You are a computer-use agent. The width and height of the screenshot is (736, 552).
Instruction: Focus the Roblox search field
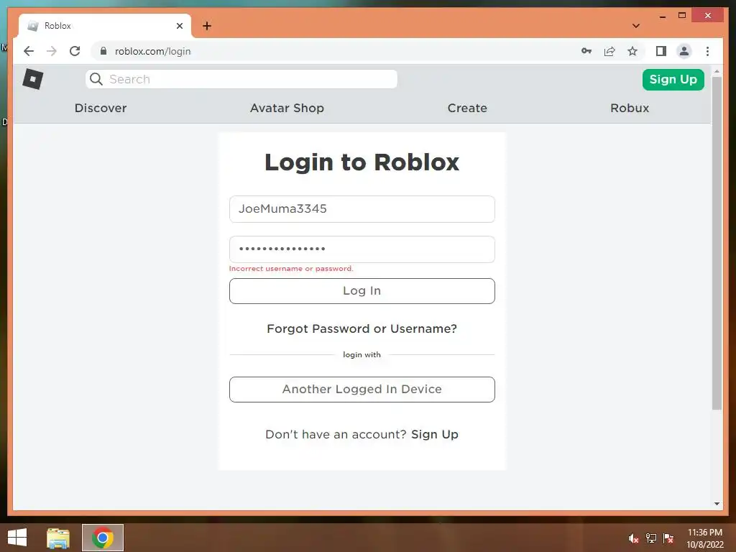pos(241,79)
